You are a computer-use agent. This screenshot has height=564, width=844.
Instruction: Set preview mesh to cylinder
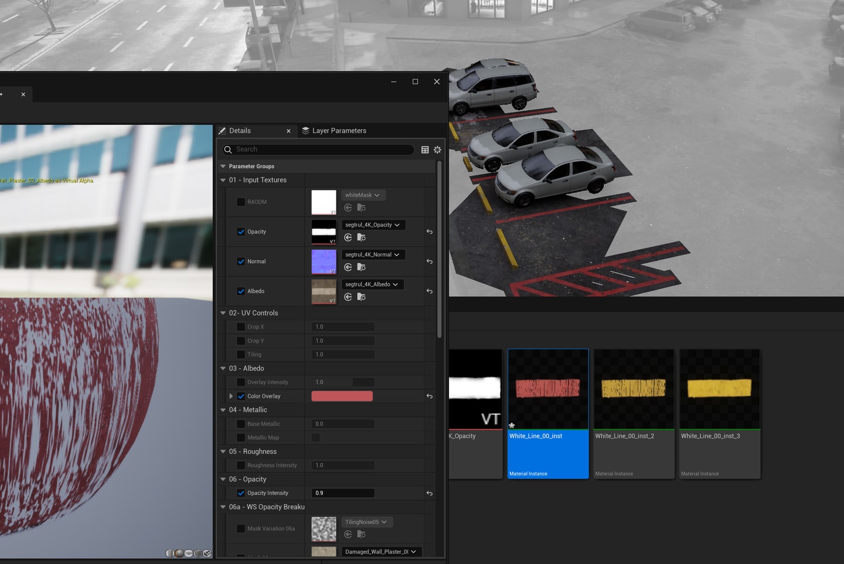(x=170, y=553)
